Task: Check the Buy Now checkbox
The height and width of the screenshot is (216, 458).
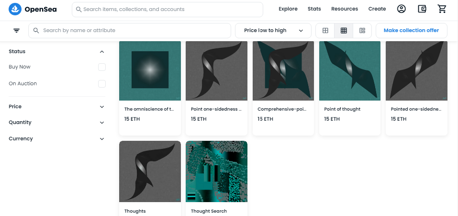Action: pos(101,67)
